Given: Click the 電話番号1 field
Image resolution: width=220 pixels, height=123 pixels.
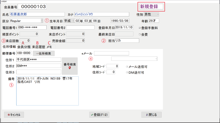Looking at the screenshot, I should (x=32, y=27).
